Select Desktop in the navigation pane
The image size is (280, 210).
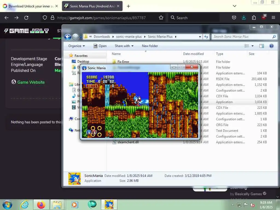pos(83,62)
